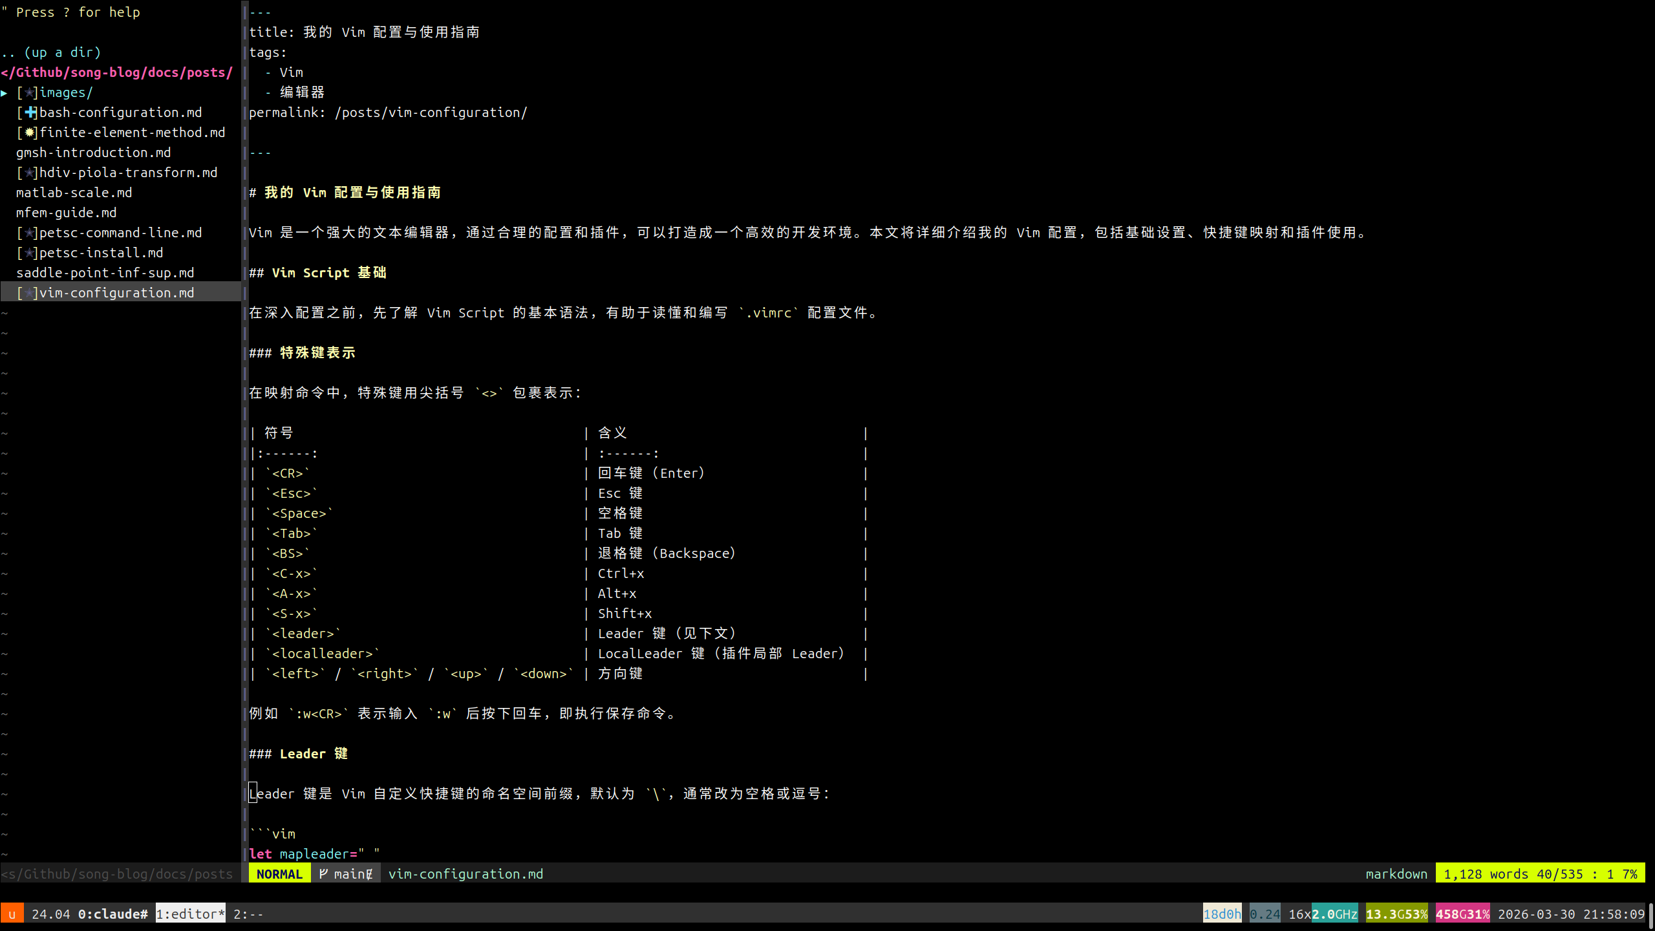Open saddle-point-inf-sup.md file
Viewport: 1655px width, 931px height.
pos(105,273)
